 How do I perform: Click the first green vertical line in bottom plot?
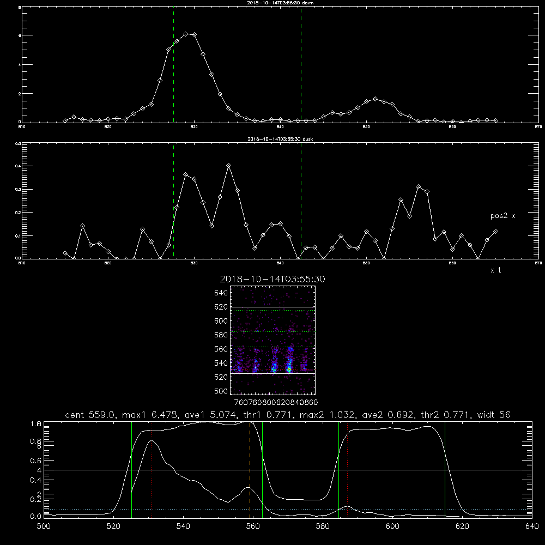[131, 470]
